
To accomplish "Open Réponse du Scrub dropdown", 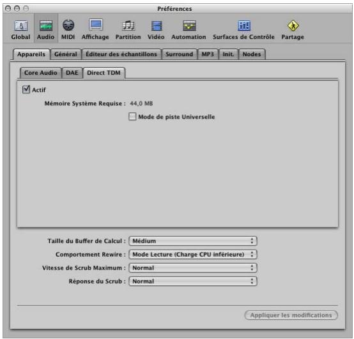I will [x=193, y=282].
